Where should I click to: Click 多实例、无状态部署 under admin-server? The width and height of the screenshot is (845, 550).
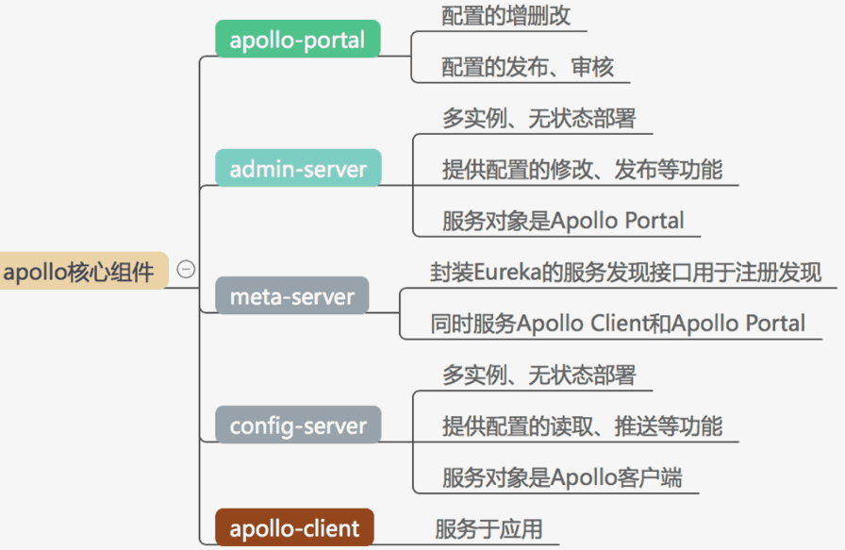pyautogui.click(x=539, y=118)
